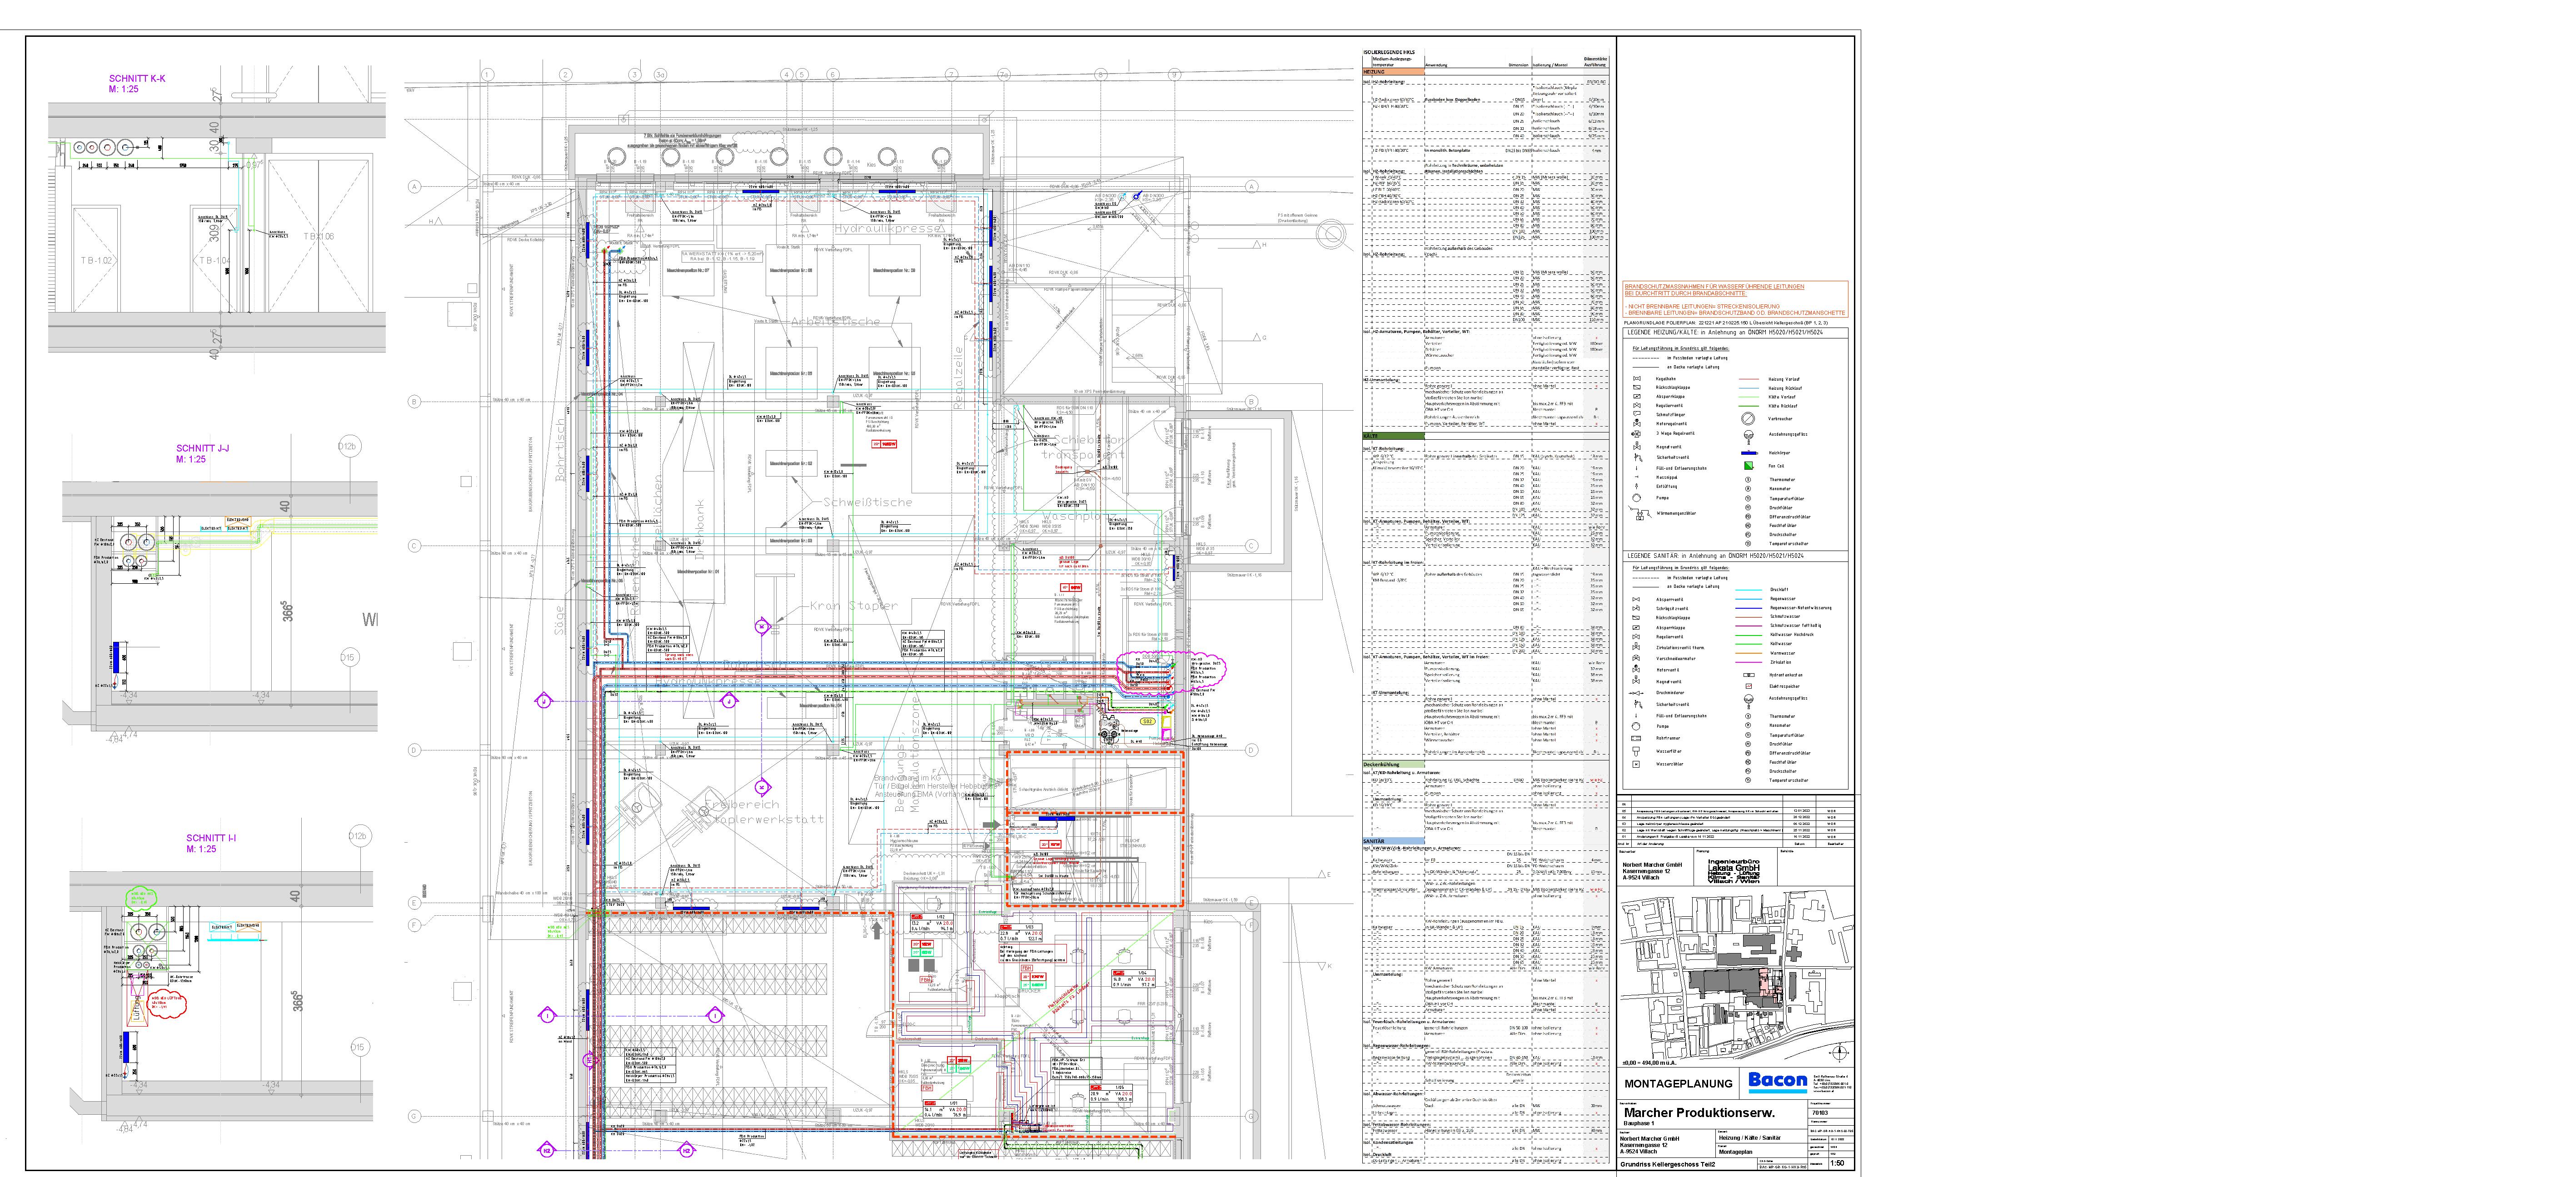The width and height of the screenshot is (2576, 1177).
Task: Click the Verbraucher circle symbol in legend
Action: click(x=1748, y=418)
